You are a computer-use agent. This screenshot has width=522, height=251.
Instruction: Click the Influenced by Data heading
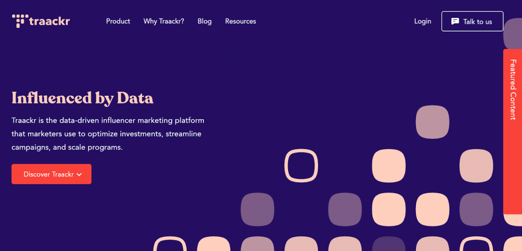[x=83, y=98]
